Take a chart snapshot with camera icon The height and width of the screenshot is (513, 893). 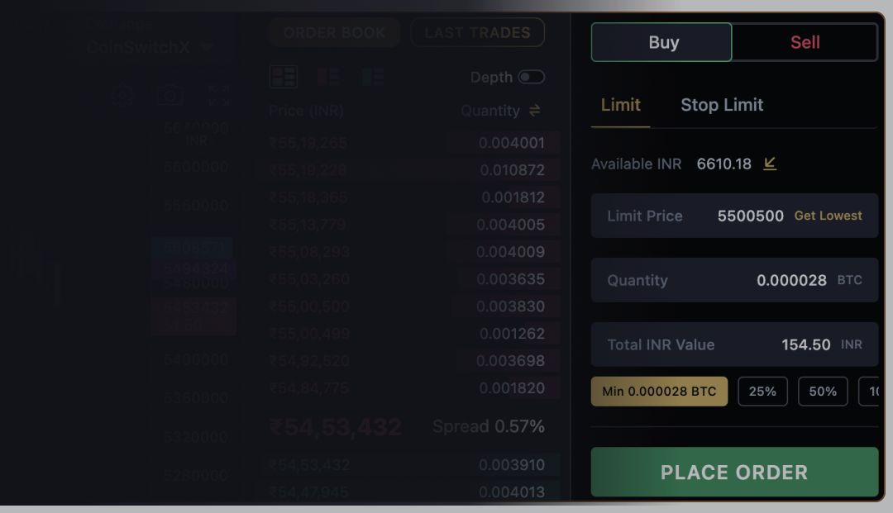[170, 95]
